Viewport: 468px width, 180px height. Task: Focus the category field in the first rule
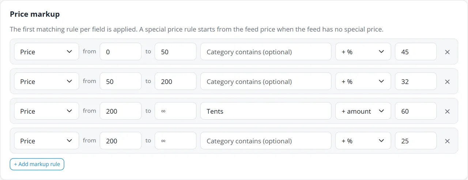click(x=266, y=52)
